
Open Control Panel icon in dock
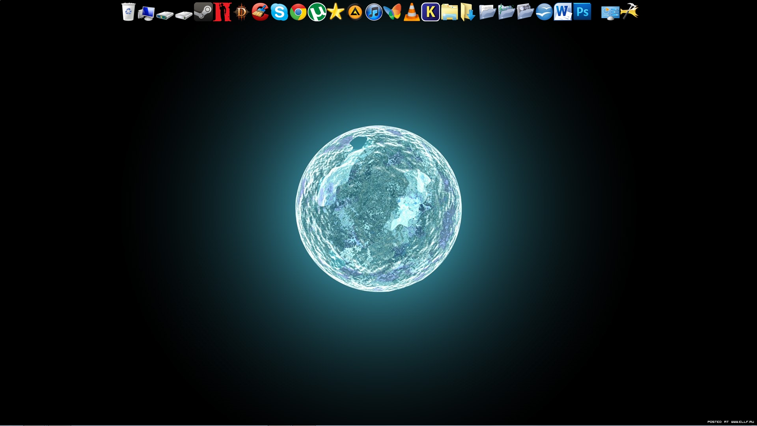pos(610,13)
